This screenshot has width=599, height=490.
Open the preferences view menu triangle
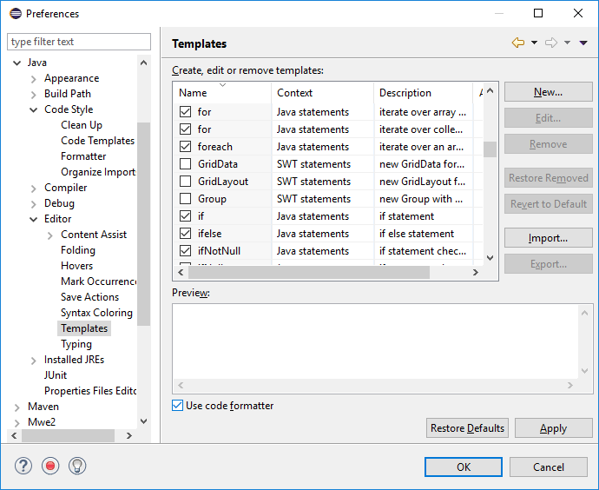pos(583,43)
